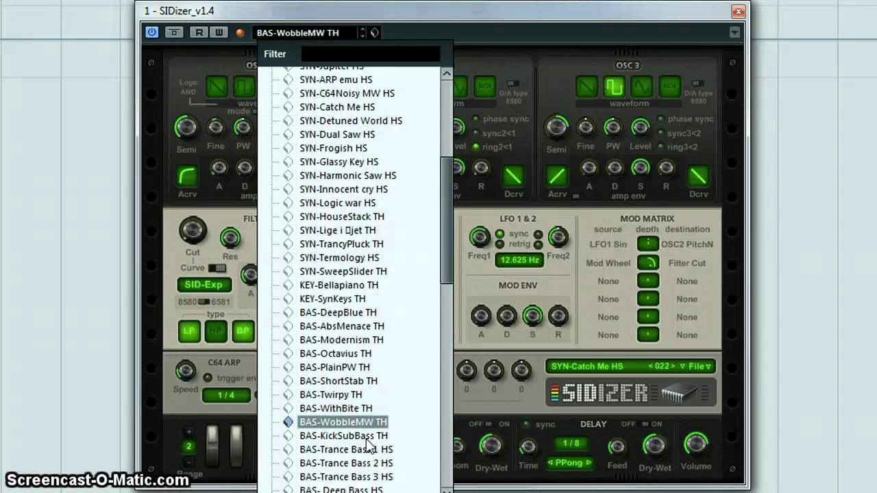Click the compare button next to power
The width and height of the screenshot is (877, 493).
pyautogui.click(x=175, y=32)
